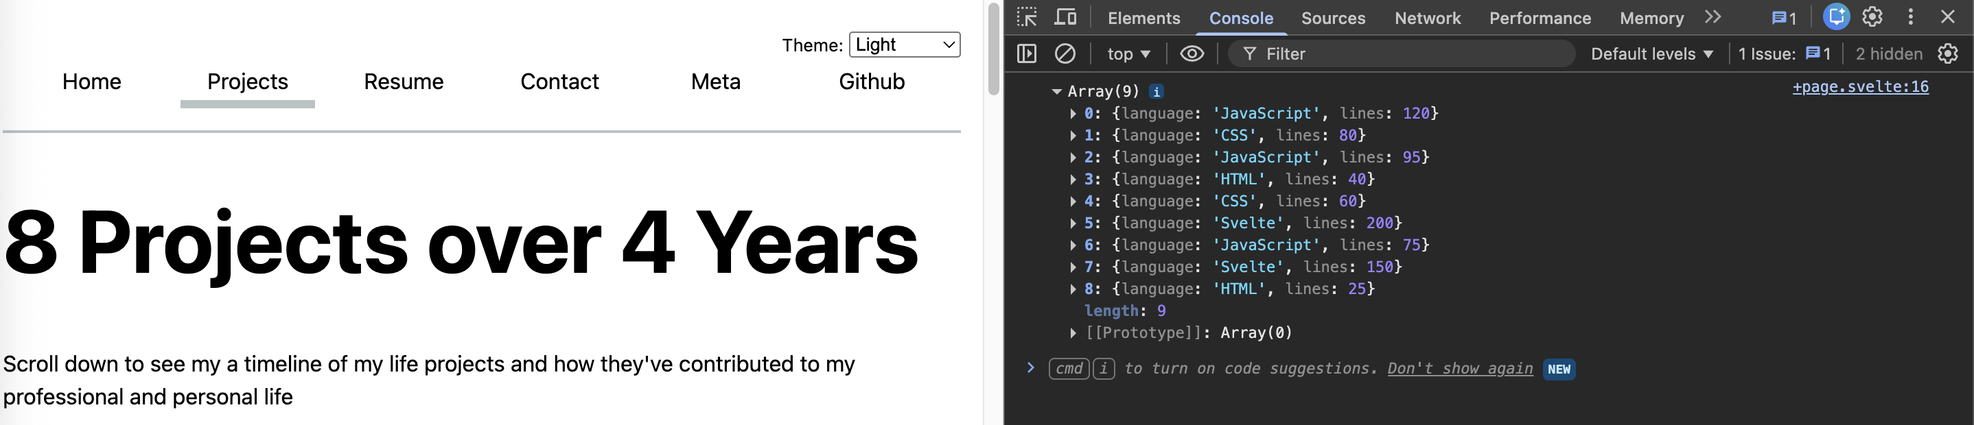
Task: Open the Default levels dropdown
Action: pos(1651,53)
